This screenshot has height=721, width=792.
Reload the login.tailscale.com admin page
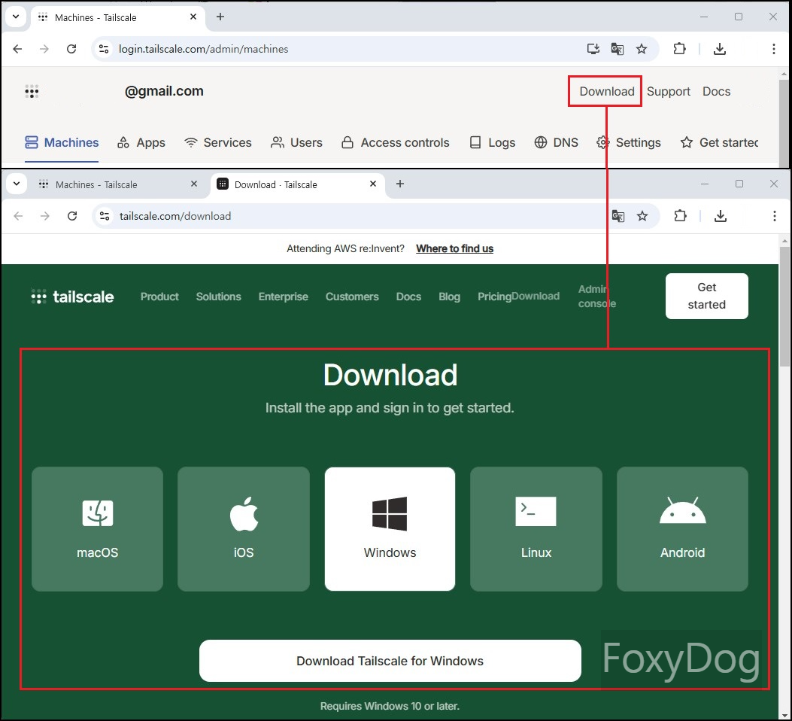[x=71, y=49]
